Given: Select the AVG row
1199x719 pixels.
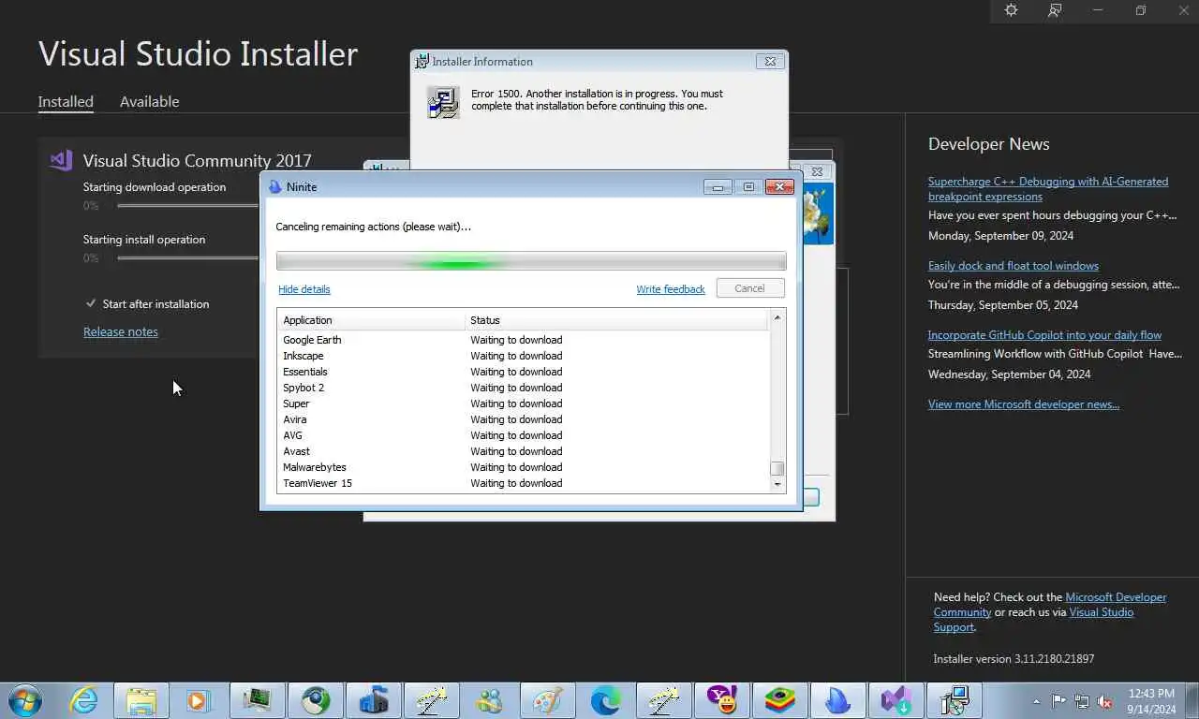Looking at the screenshot, I should (524, 435).
